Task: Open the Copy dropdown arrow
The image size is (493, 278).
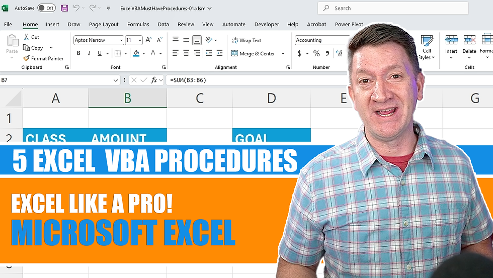Action: (x=51, y=48)
